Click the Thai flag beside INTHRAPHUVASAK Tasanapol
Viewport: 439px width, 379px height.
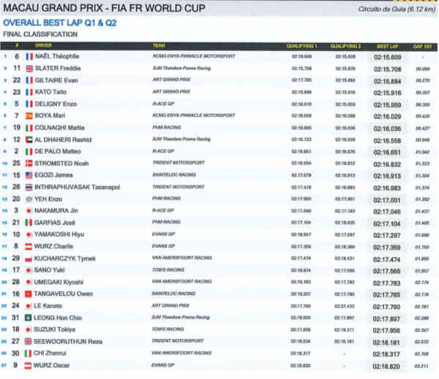pyautogui.click(x=29, y=187)
